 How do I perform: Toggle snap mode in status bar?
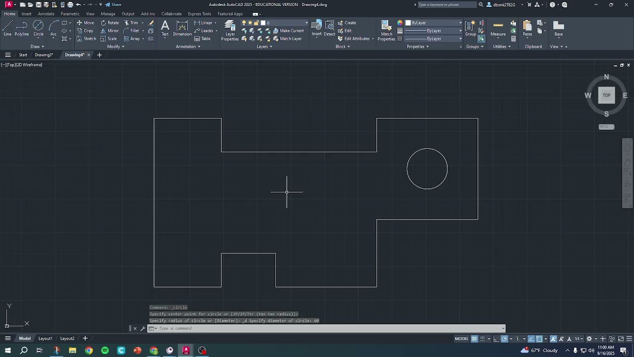coord(482,339)
